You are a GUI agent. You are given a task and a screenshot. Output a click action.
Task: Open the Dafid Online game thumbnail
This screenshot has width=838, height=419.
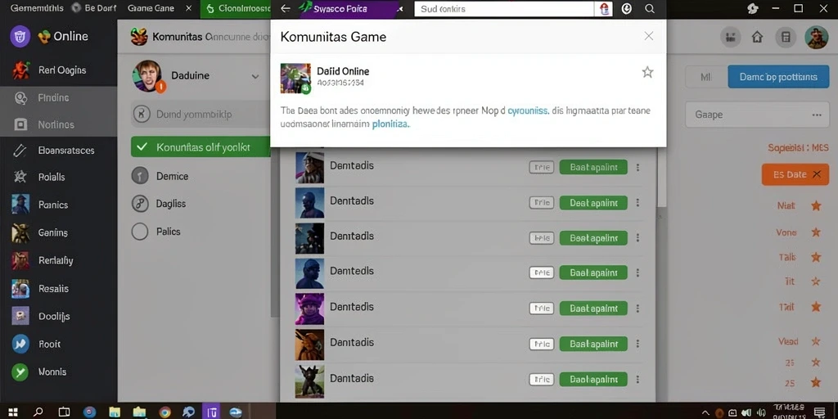[x=295, y=79]
